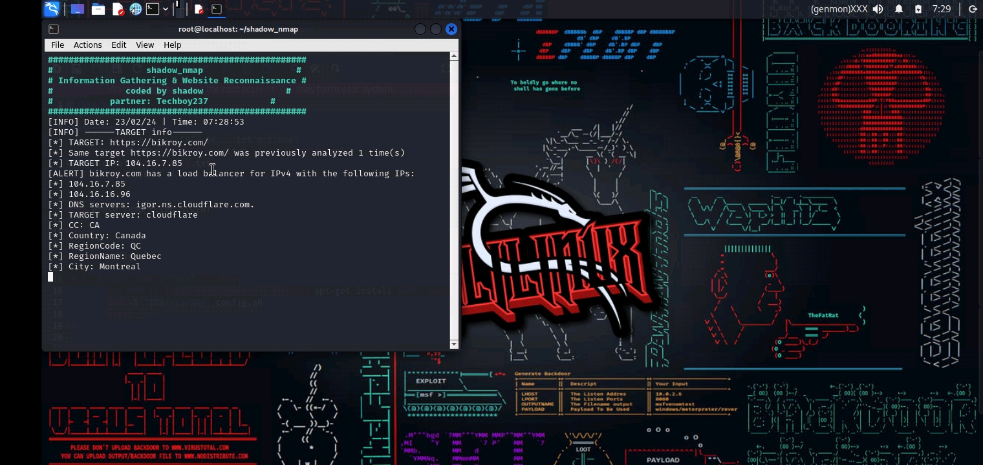This screenshot has height=465, width=983.
Task: Click the "[*] TARGET IP: 104.16.7.85" line
Action: point(115,163)
